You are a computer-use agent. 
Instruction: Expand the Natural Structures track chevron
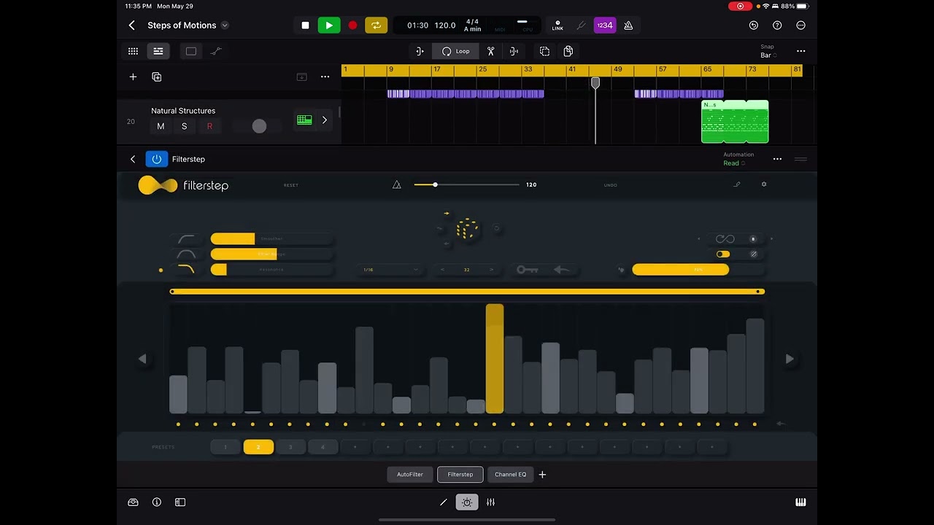(325, 120)
